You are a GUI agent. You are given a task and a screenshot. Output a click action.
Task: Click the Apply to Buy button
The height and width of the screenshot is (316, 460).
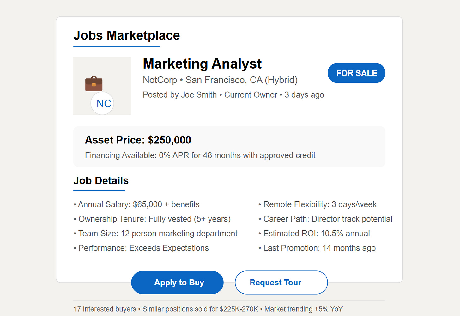click(x=177, y=283)
